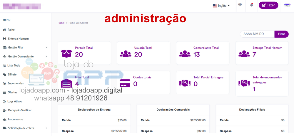Open the globe icon in header

(240, 4)
